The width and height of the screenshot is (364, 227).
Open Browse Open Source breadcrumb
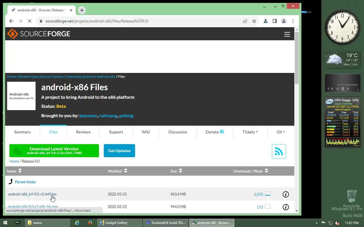(34, 77)
